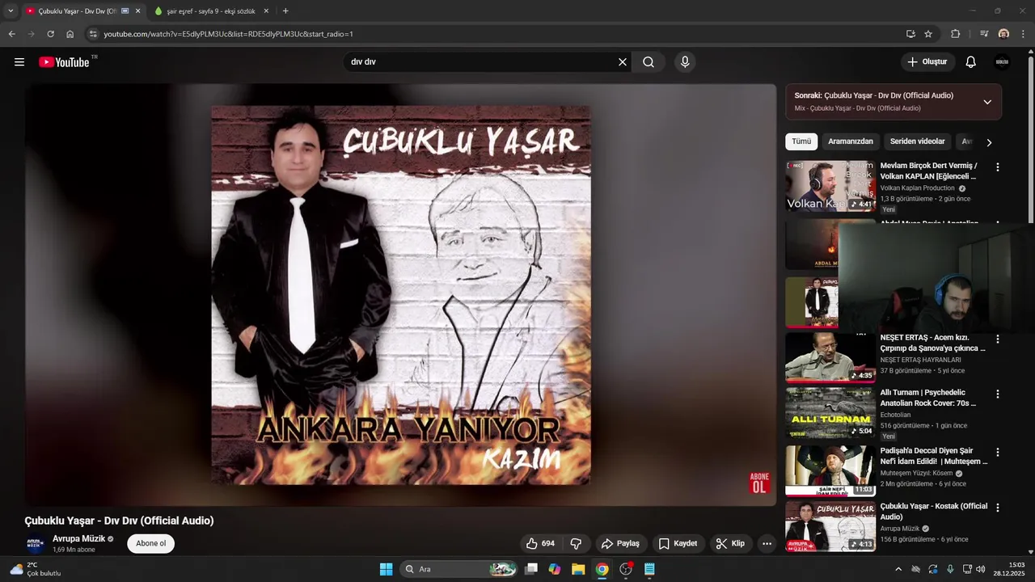
Task: Click the ABONE OL watermark on the video
Action: (x=759, y=483)
